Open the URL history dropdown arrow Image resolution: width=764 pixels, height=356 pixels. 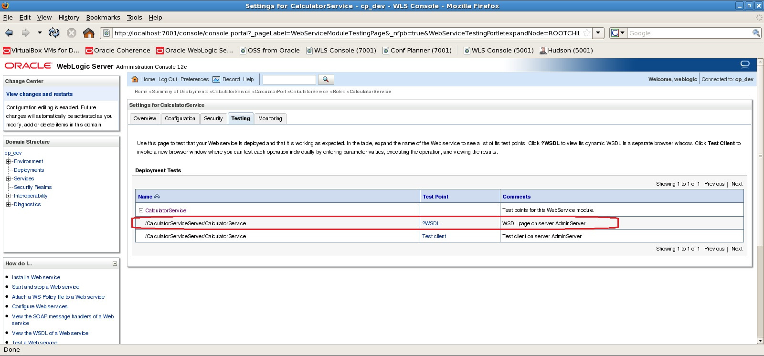(599, 33)
